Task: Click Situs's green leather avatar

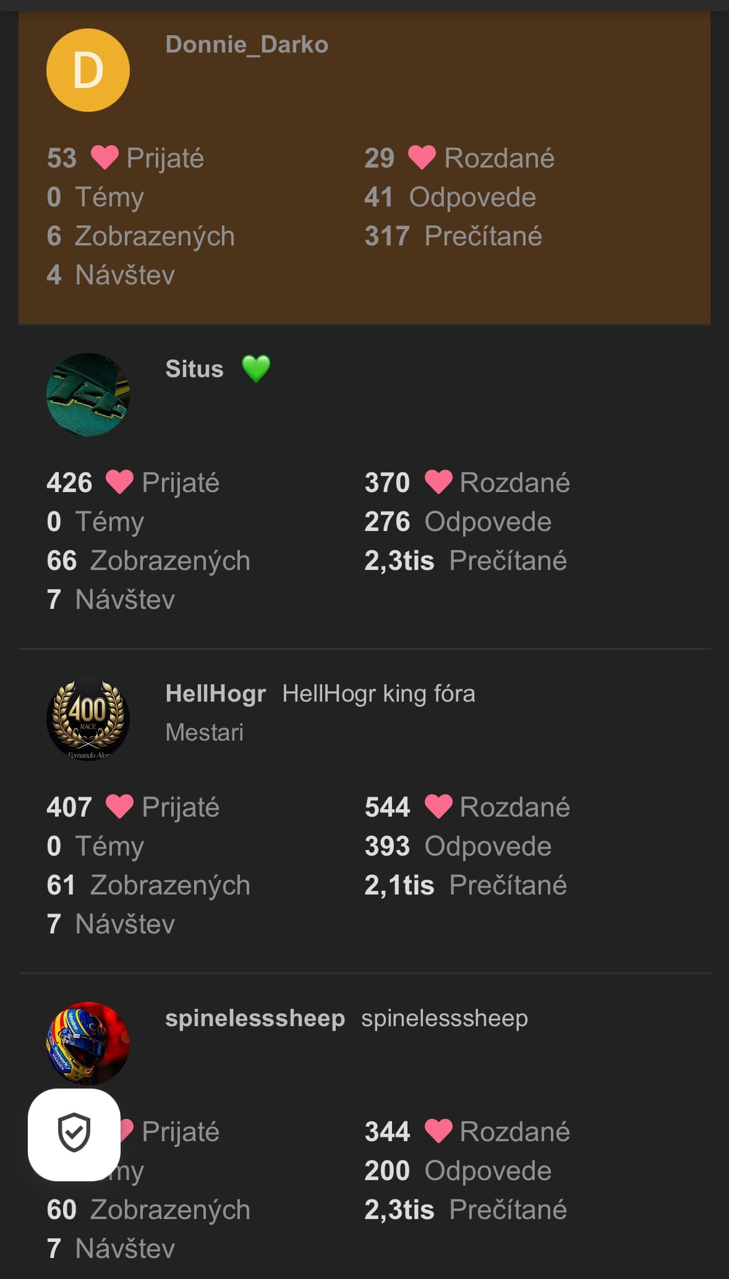Action: [88, 394]
